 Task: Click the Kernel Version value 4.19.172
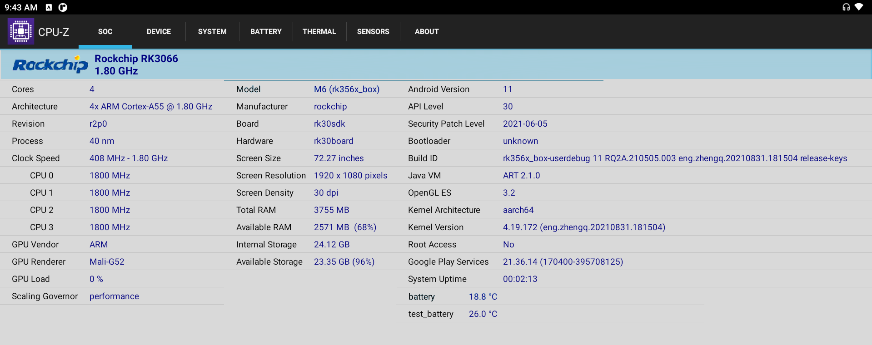coord(584,227)
